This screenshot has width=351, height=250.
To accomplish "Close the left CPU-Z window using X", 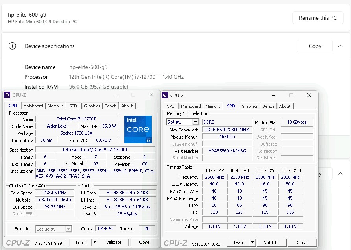I will coord(151,95).
